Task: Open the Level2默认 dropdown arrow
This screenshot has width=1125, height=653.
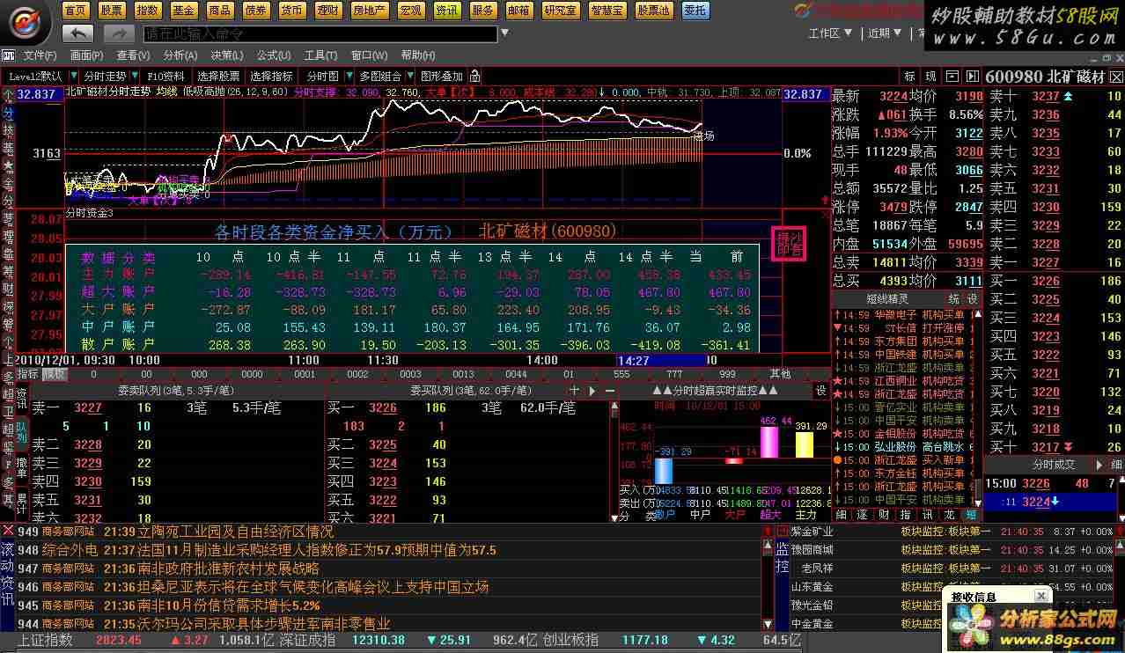Action: coord(72,77)
